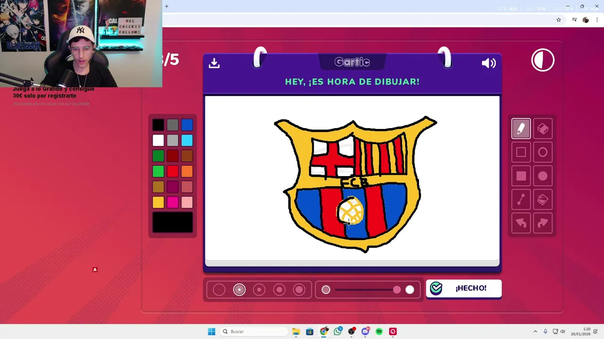Click the ¡HECHO! done button

coord(464,288)
